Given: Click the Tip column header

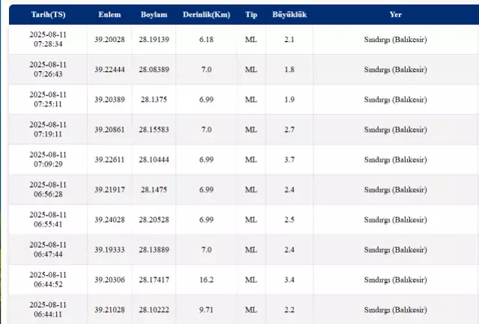Looking at the screenshot, I should click(251, 15).
